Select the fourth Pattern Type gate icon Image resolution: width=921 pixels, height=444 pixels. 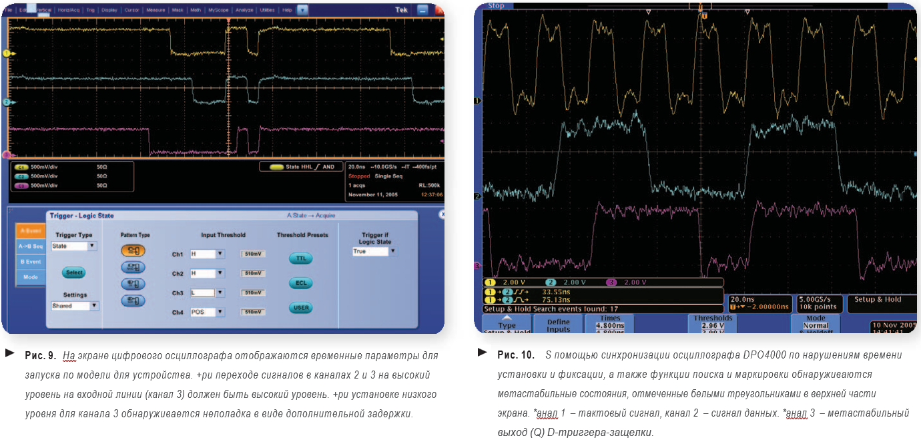[x=133, y=300]
